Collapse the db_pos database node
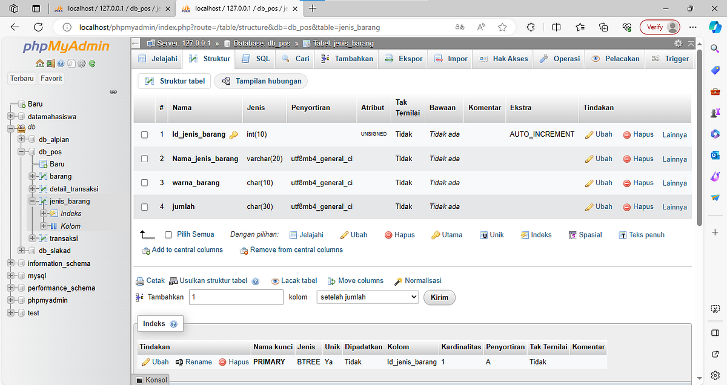The height and width of the screenshot is (385, 727). (22, 152)
